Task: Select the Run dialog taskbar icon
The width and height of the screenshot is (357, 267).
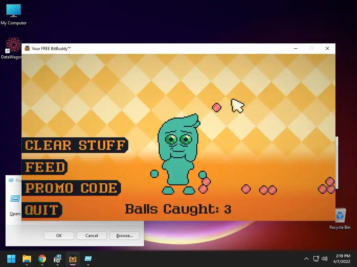Action: point(88,259)
